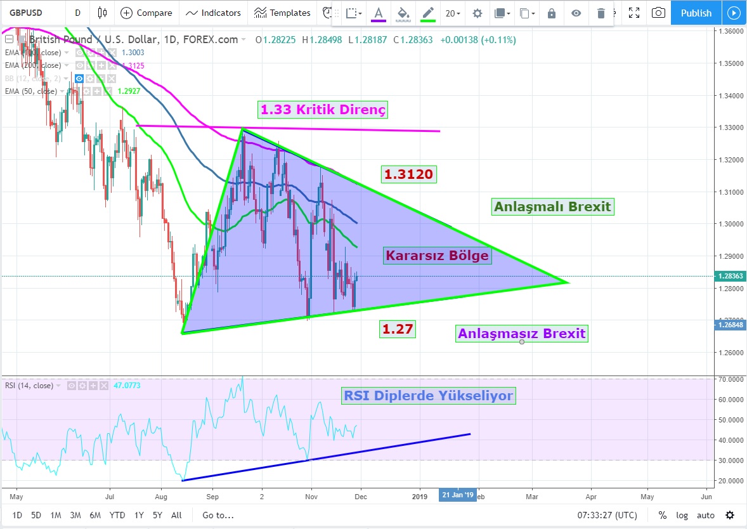747x529 pixels.
Task: Enter fullscreen mode with the expand arrows icon
Action: click(x=633, y=13)
